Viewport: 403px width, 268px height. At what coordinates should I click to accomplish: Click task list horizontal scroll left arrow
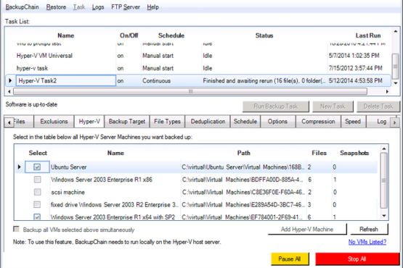click(9, 91)
